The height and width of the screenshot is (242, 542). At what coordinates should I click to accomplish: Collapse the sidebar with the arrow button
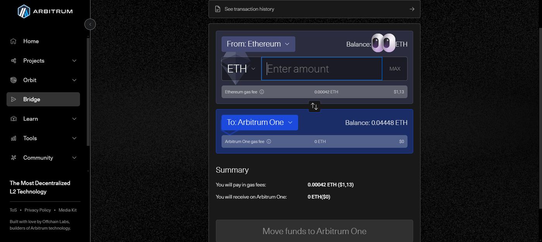(90, 24)
